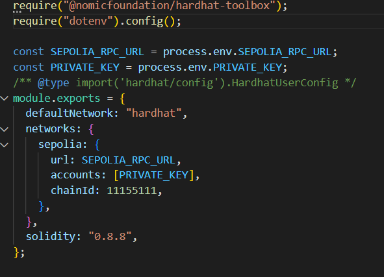The width and height of the screenshot is (384, 277).
Task: Click the sepolia network key
Action: 60,144
